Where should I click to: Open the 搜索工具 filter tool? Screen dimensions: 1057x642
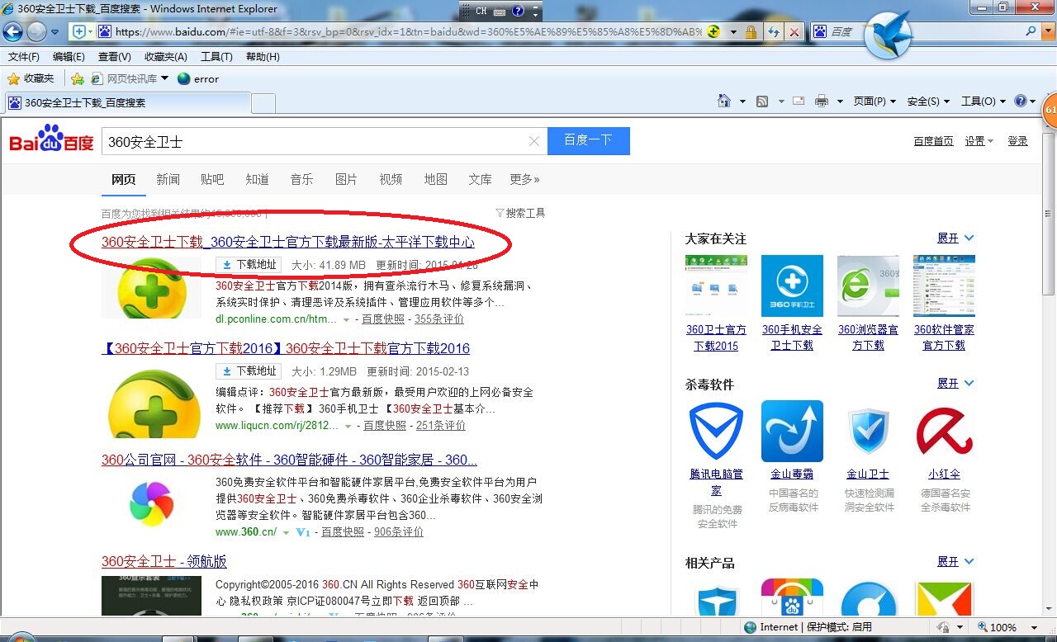click(x=520, y=213)
